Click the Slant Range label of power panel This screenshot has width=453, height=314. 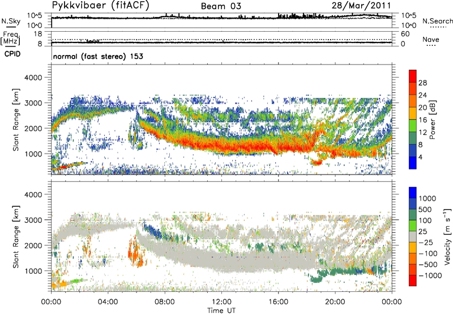tap(16, 120)
